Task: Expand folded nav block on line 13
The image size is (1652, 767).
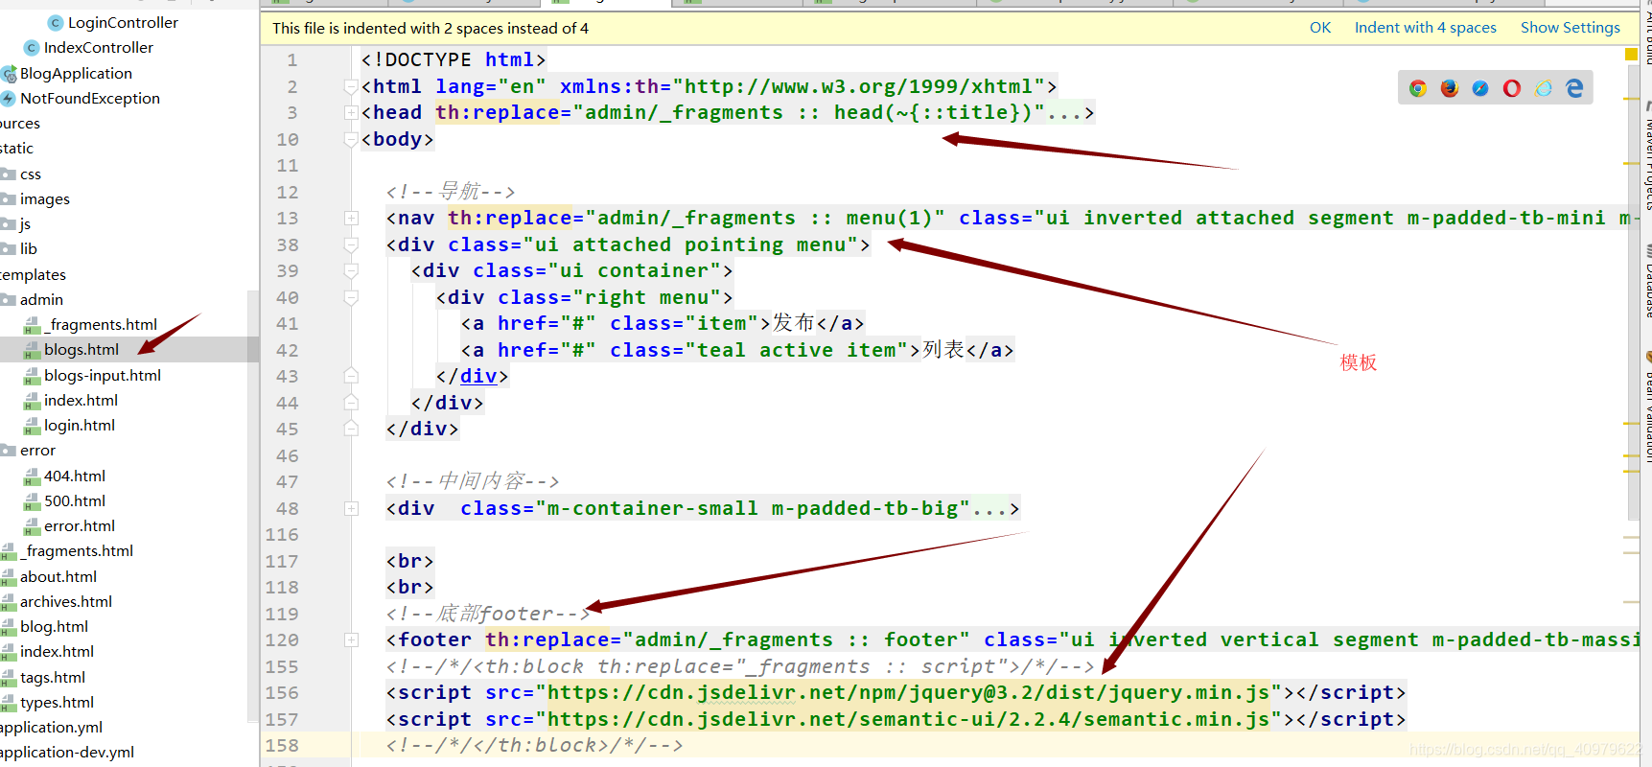Action: 351,219
